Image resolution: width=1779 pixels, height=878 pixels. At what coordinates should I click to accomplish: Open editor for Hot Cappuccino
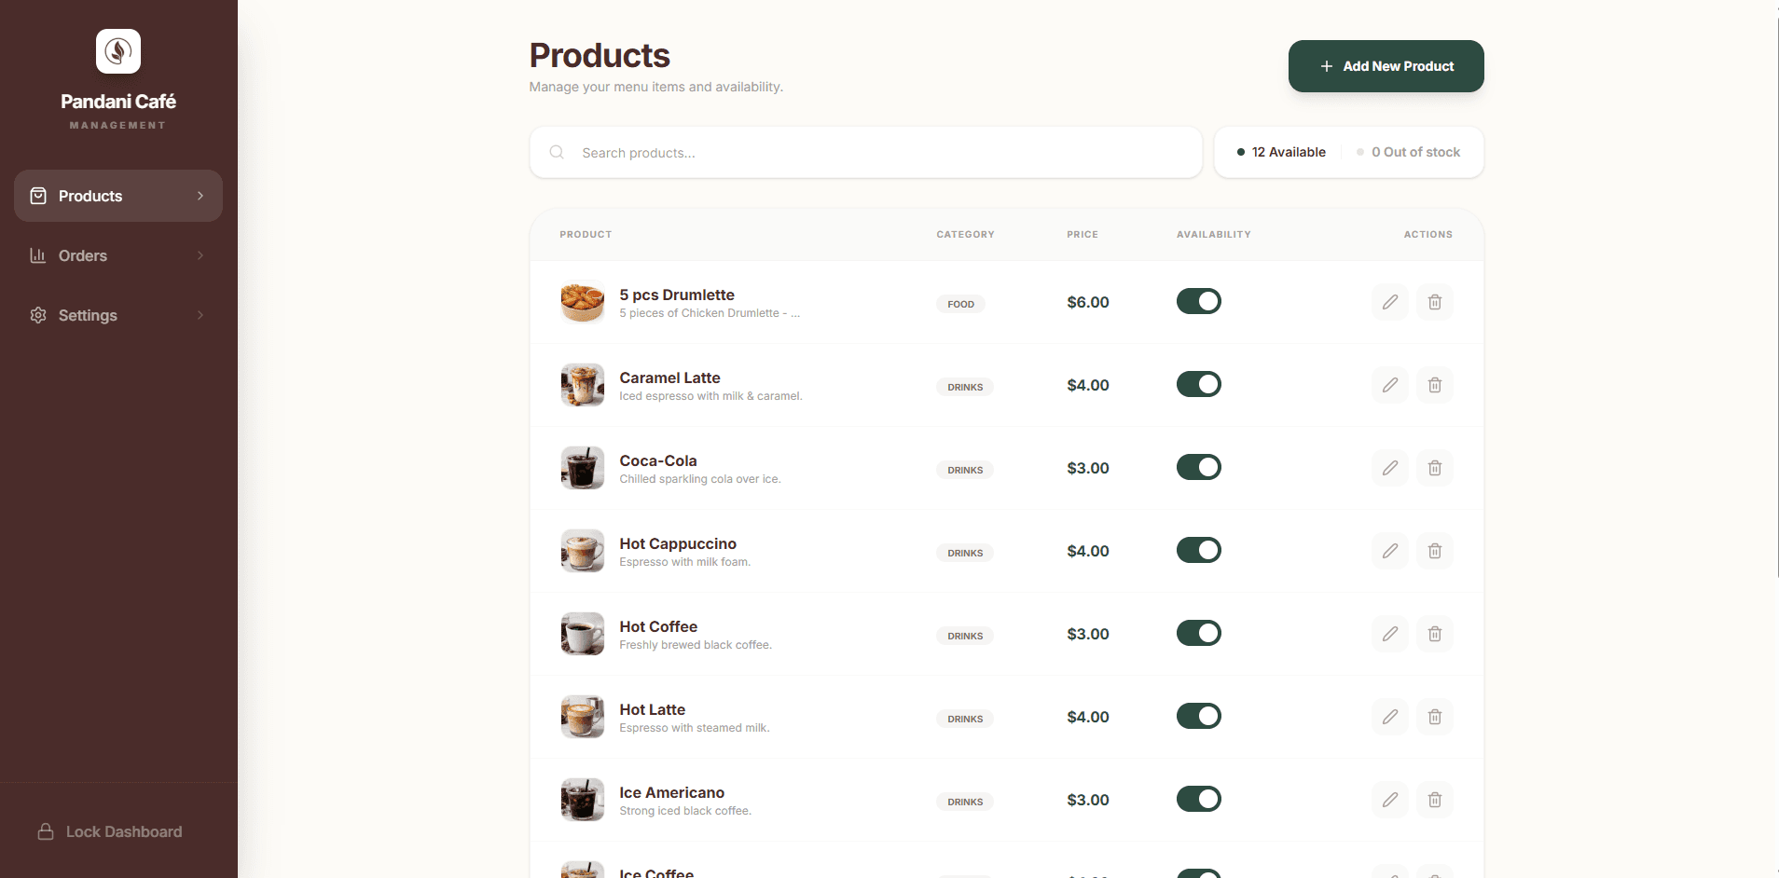(1389, 551)
